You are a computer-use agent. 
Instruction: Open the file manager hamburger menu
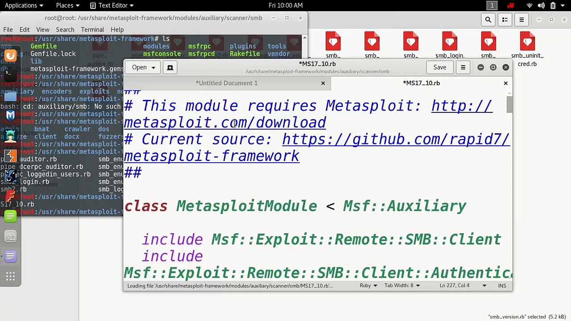click(x=521, y=20)
